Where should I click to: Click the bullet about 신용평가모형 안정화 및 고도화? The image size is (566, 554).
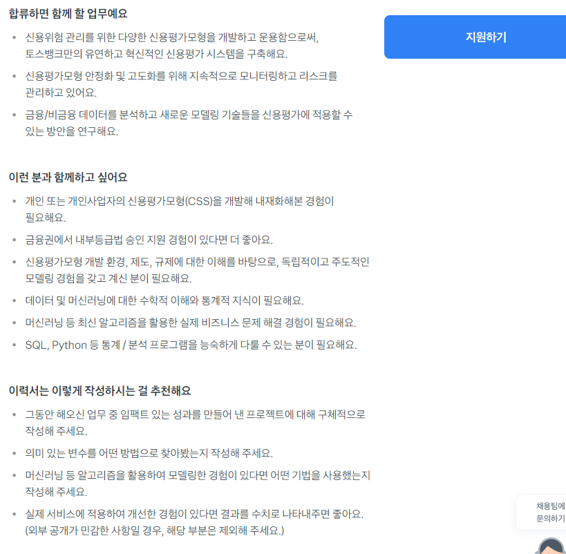click(x=181, y=84)
